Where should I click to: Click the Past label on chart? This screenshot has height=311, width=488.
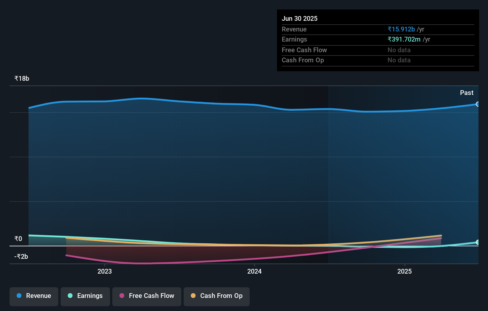(x=467, y=93)
